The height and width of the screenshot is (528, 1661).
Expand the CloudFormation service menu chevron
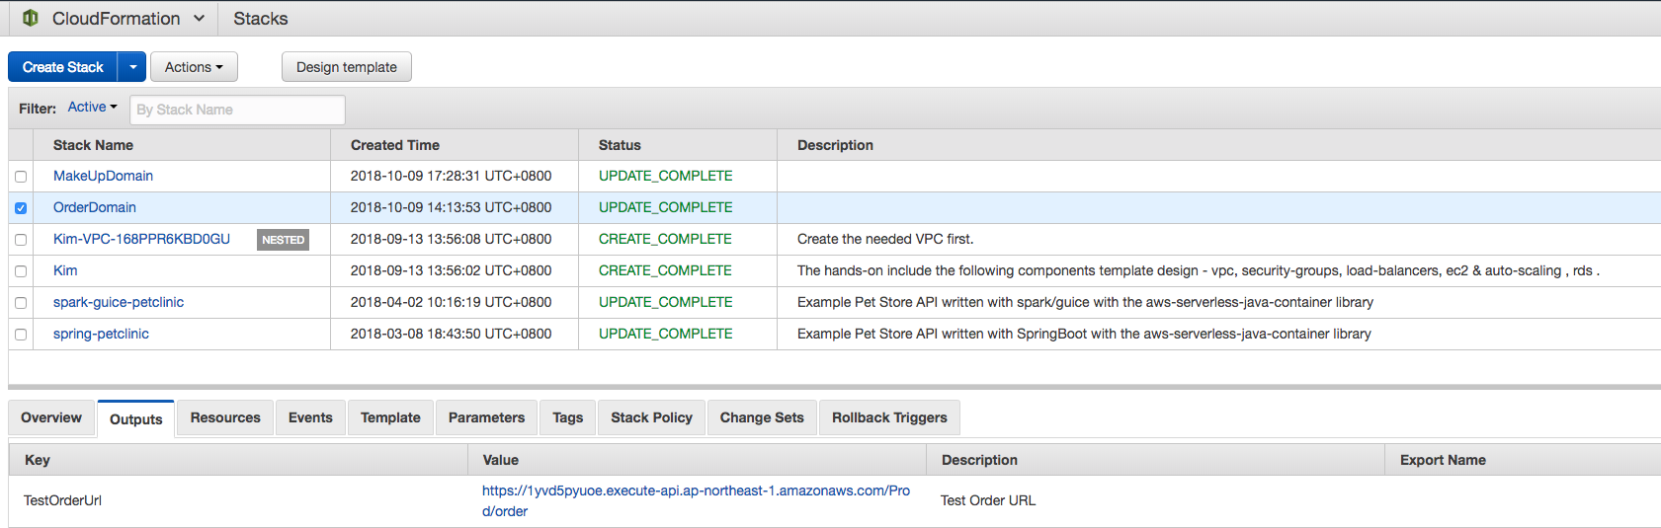coord(200,18)
